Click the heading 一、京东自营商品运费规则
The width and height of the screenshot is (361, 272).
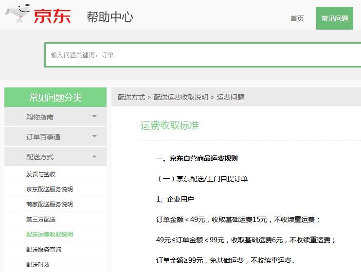point(197,158)
